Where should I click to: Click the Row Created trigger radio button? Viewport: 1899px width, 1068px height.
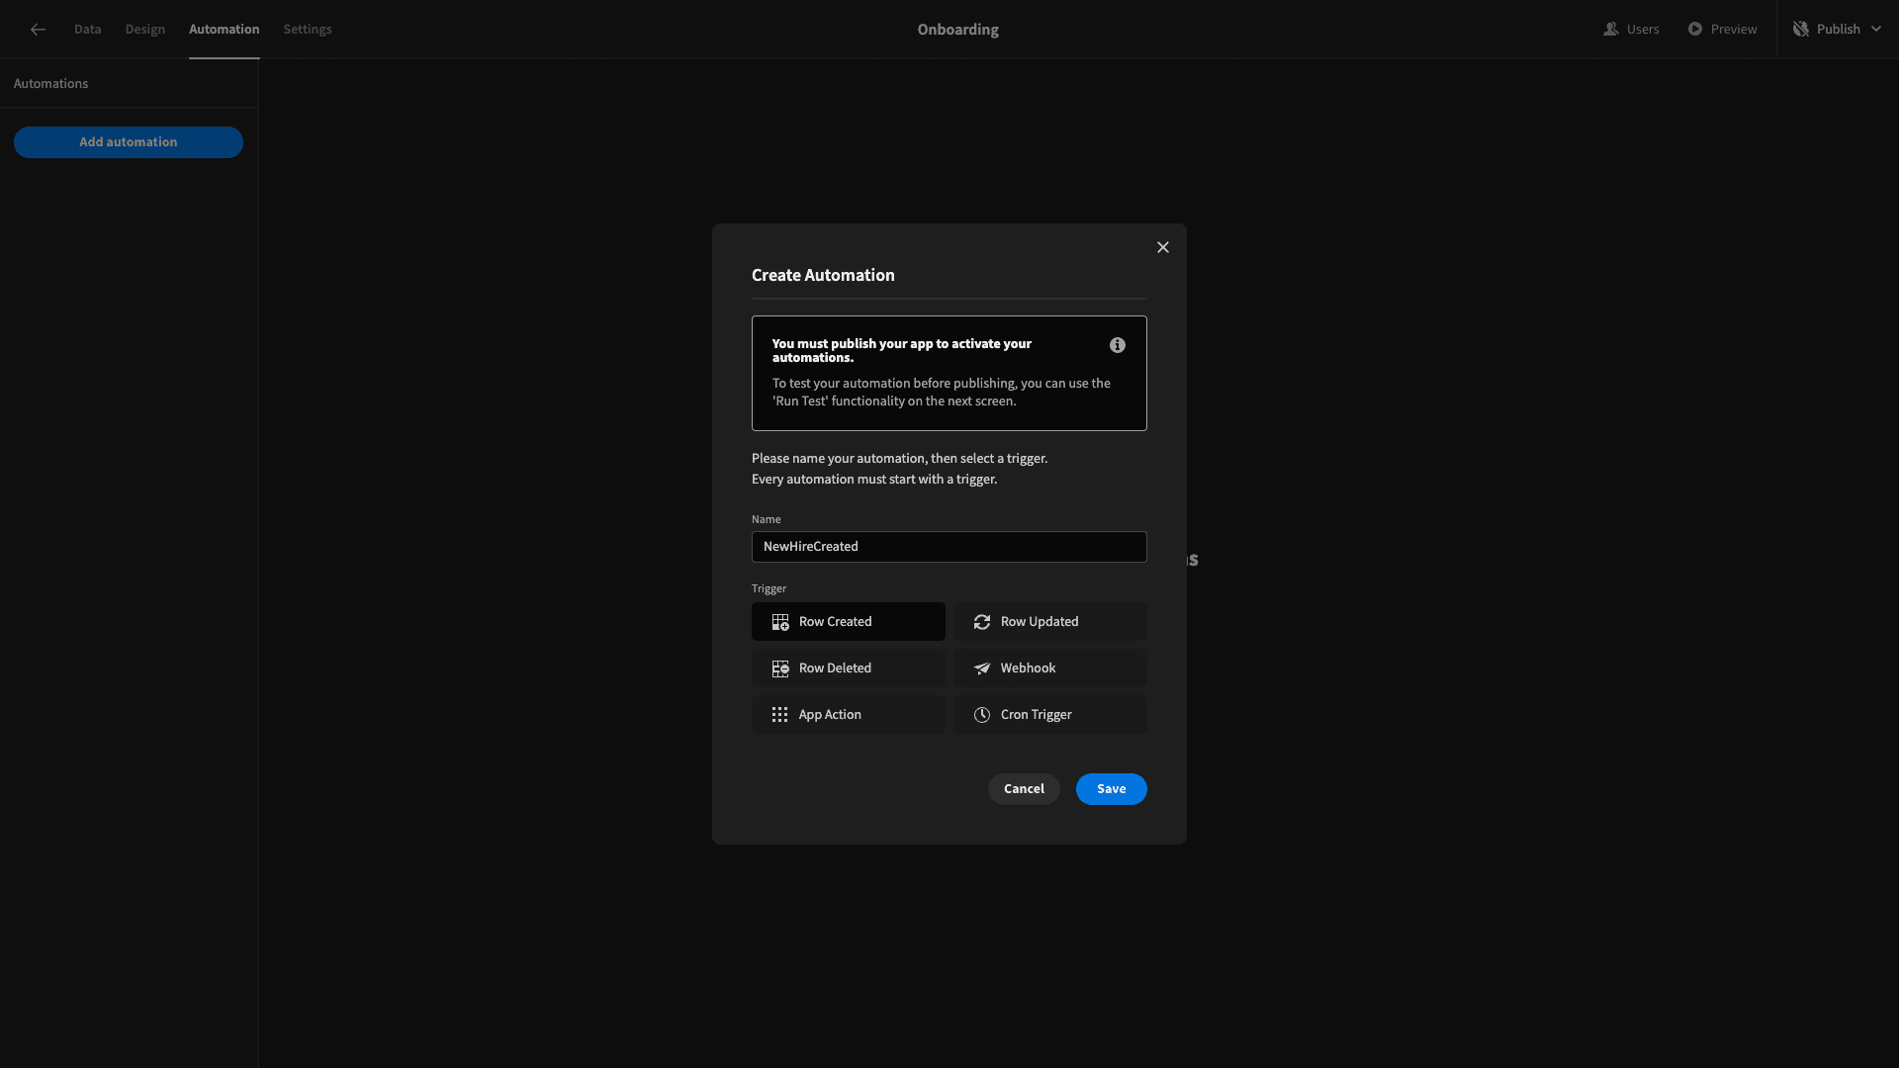coord(848,621)
